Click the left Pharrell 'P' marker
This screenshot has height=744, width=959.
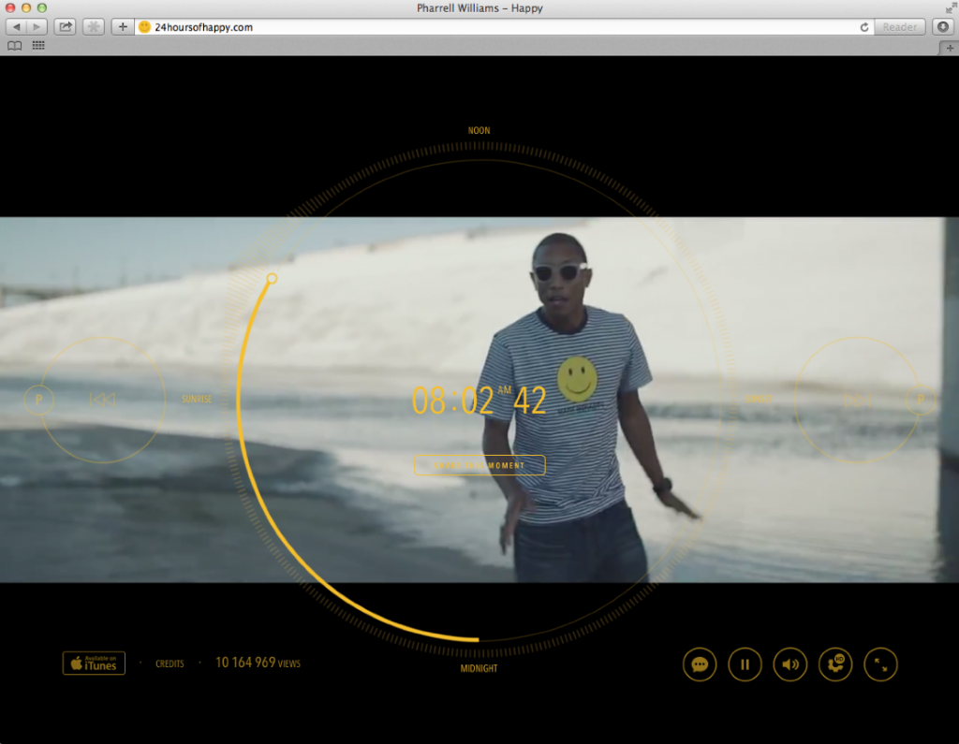(x=39, y=400)
